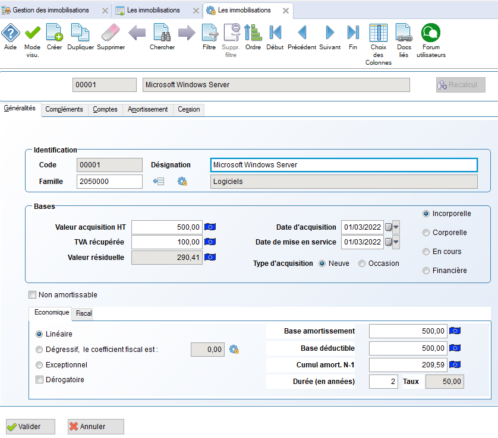Open Docs liés linked documents
498x438 pixels.
pyautogui.click(x=404, y=33)
